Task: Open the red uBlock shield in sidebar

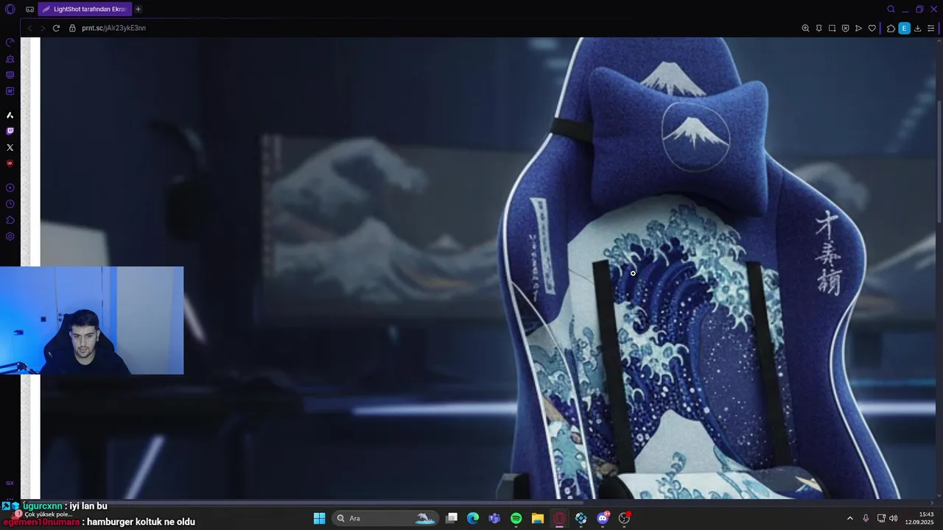Action: [10, 163]
